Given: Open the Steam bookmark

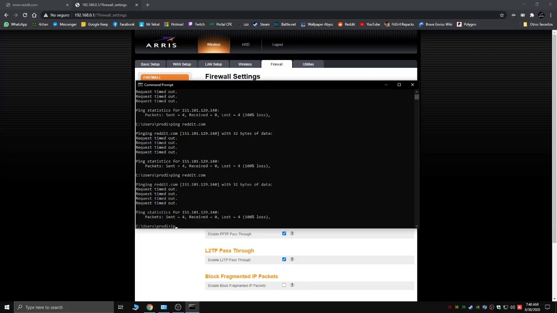Looking at the screenshot, I should point(262,24).
